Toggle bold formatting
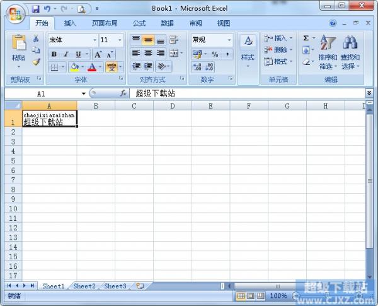The image size is (378, 306). pyautogui.click(x=54, y=54)
